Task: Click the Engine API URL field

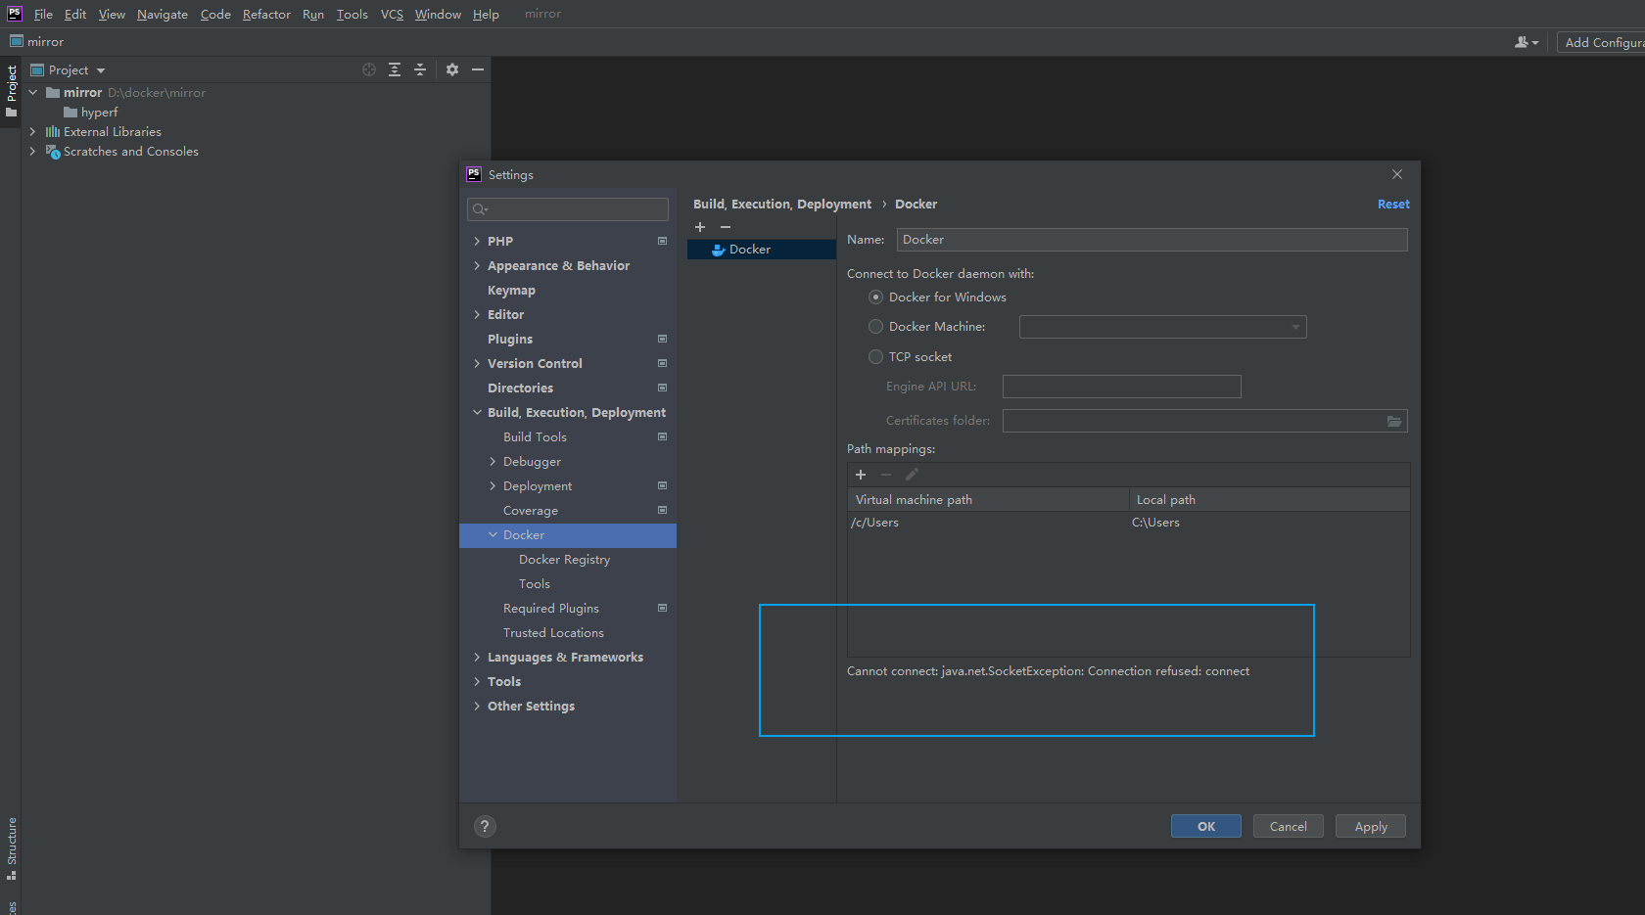Action: pos(1122,387)
